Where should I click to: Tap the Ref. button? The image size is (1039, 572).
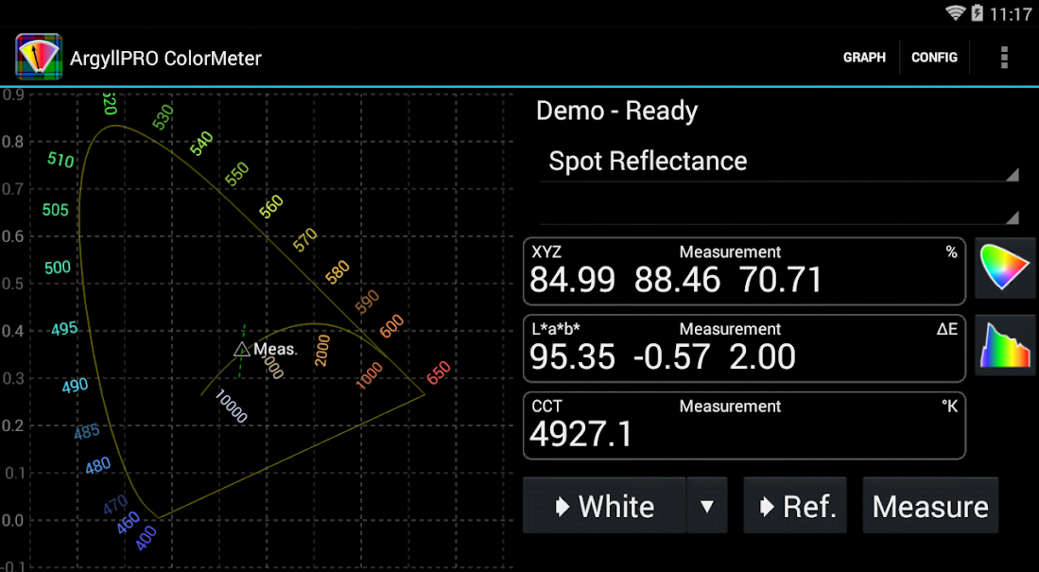point(795,506)
